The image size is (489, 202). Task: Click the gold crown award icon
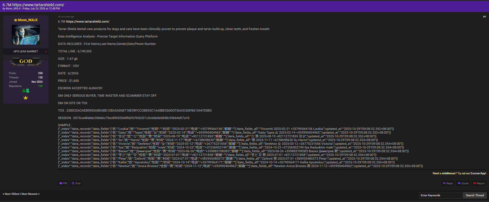(x=26, y=98)
